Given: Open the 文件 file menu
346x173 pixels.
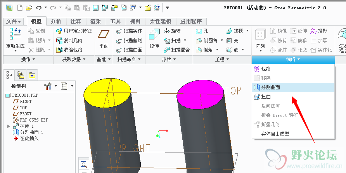Looking at the screenshot, I should point(14,21).
